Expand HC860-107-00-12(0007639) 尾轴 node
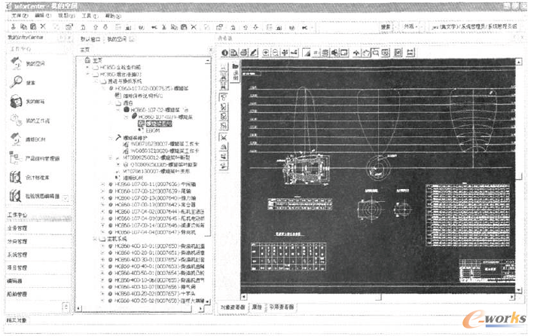Screen dimensions: 534x336 coord(102,191)
